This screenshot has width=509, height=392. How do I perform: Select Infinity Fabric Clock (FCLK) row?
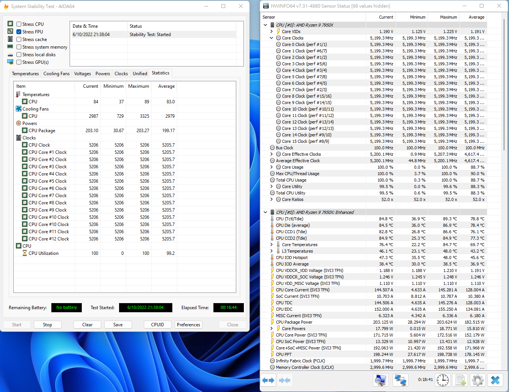pos(374,361)
